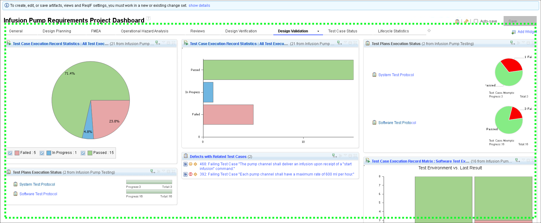Switch to the FMEA tab
This screenshot has height=223, width=541.
pos(96,31)
